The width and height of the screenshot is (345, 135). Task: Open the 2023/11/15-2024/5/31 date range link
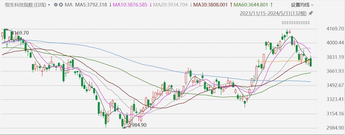coord(273,13)
